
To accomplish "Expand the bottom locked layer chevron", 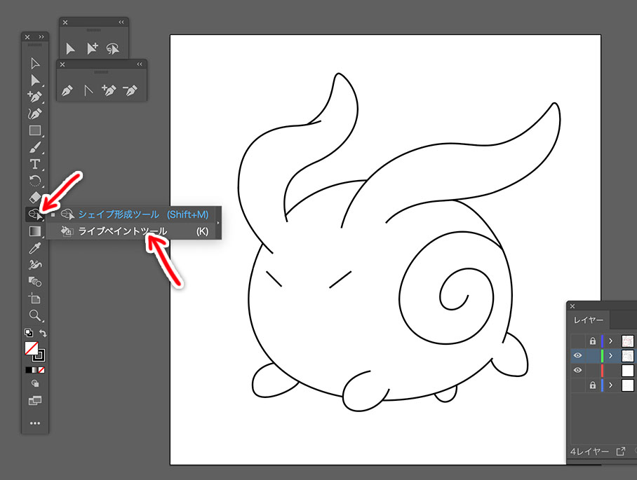I will click(610, 385).
